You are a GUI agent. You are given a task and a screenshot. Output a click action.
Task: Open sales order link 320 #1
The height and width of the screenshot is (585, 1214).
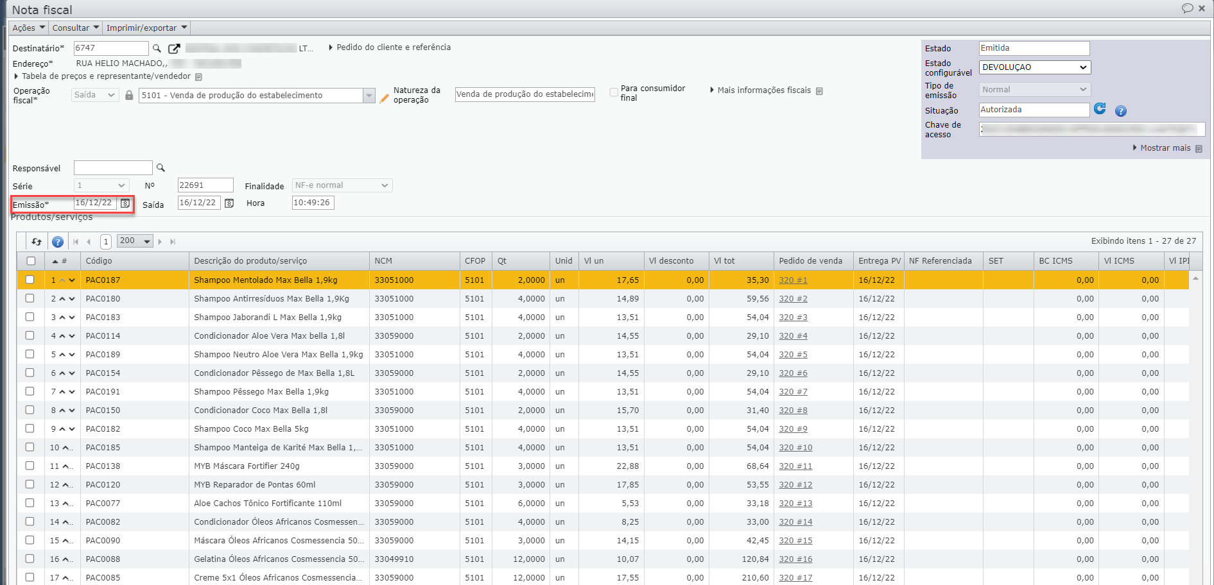click(793, 280)
